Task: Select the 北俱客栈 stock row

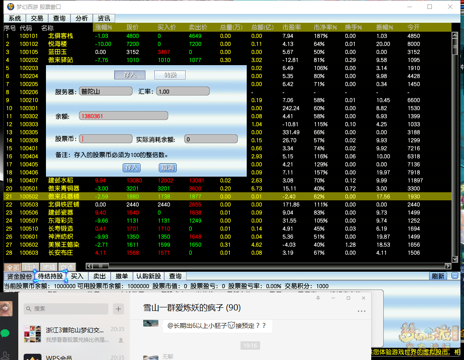Action: tap(227, 36)
